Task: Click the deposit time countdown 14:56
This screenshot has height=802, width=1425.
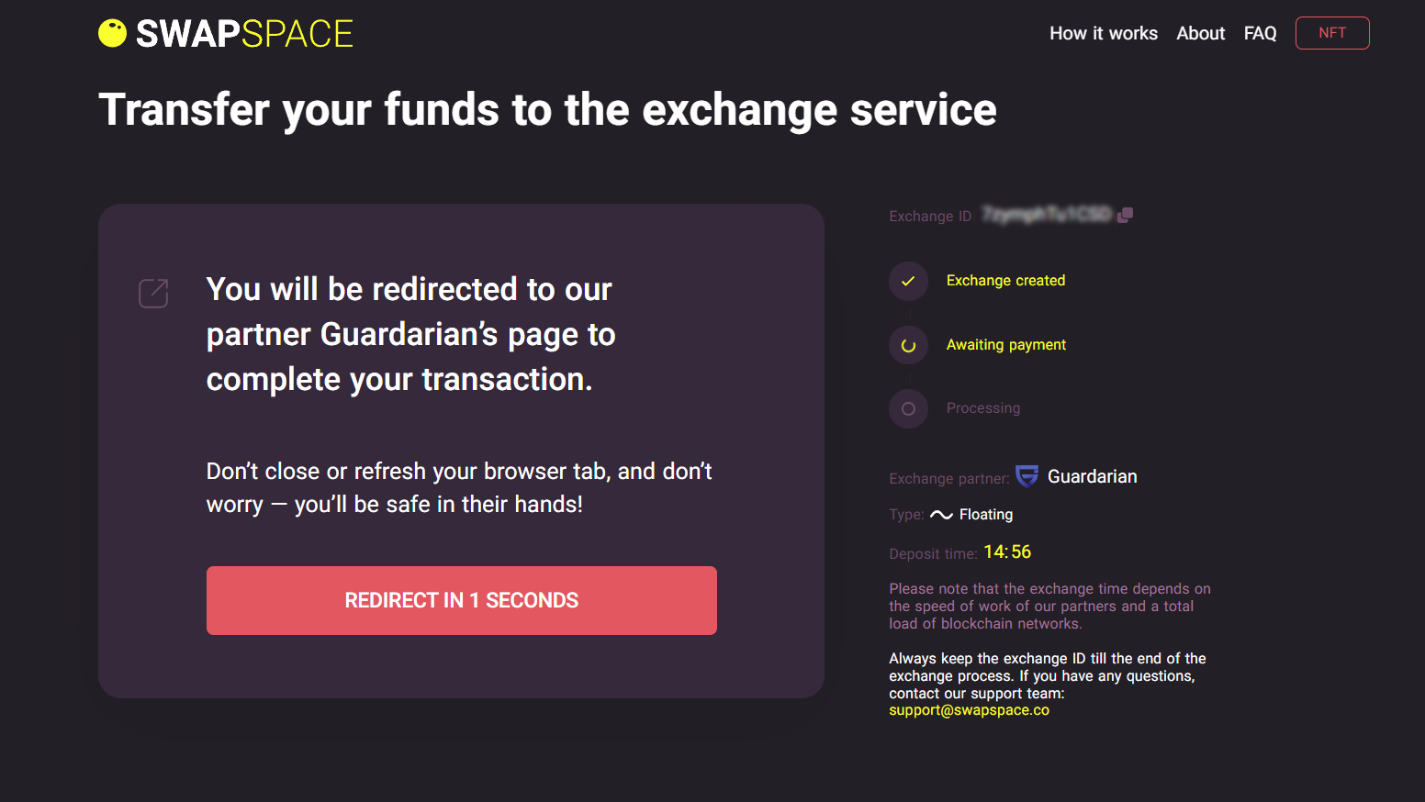Action: (x=1007, y=551)
